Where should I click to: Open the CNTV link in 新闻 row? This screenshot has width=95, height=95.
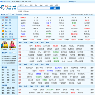click(39, 52)
